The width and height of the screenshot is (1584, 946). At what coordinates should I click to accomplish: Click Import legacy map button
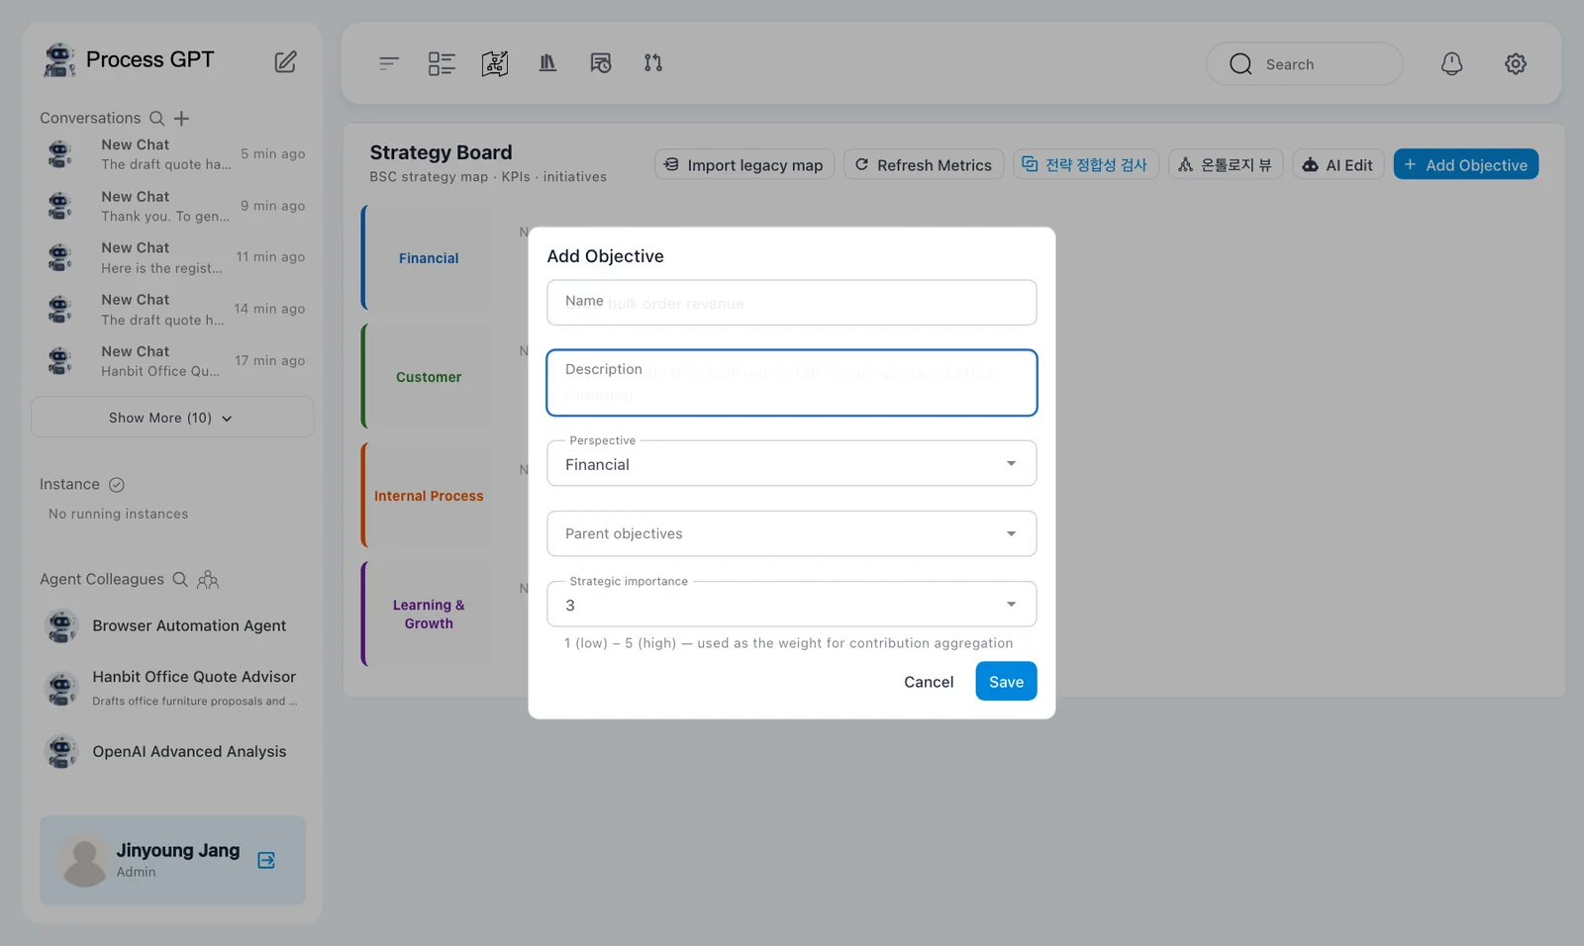point(744,165)
